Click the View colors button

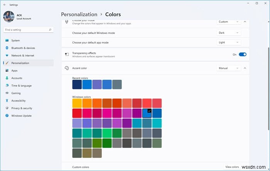[232, 167]
